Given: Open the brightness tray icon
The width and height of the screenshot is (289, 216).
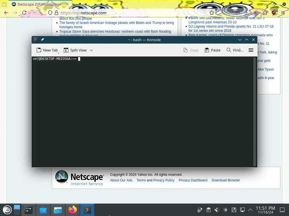Looking at the screenshot, I should pyautogui.click(x=225, y=210).
